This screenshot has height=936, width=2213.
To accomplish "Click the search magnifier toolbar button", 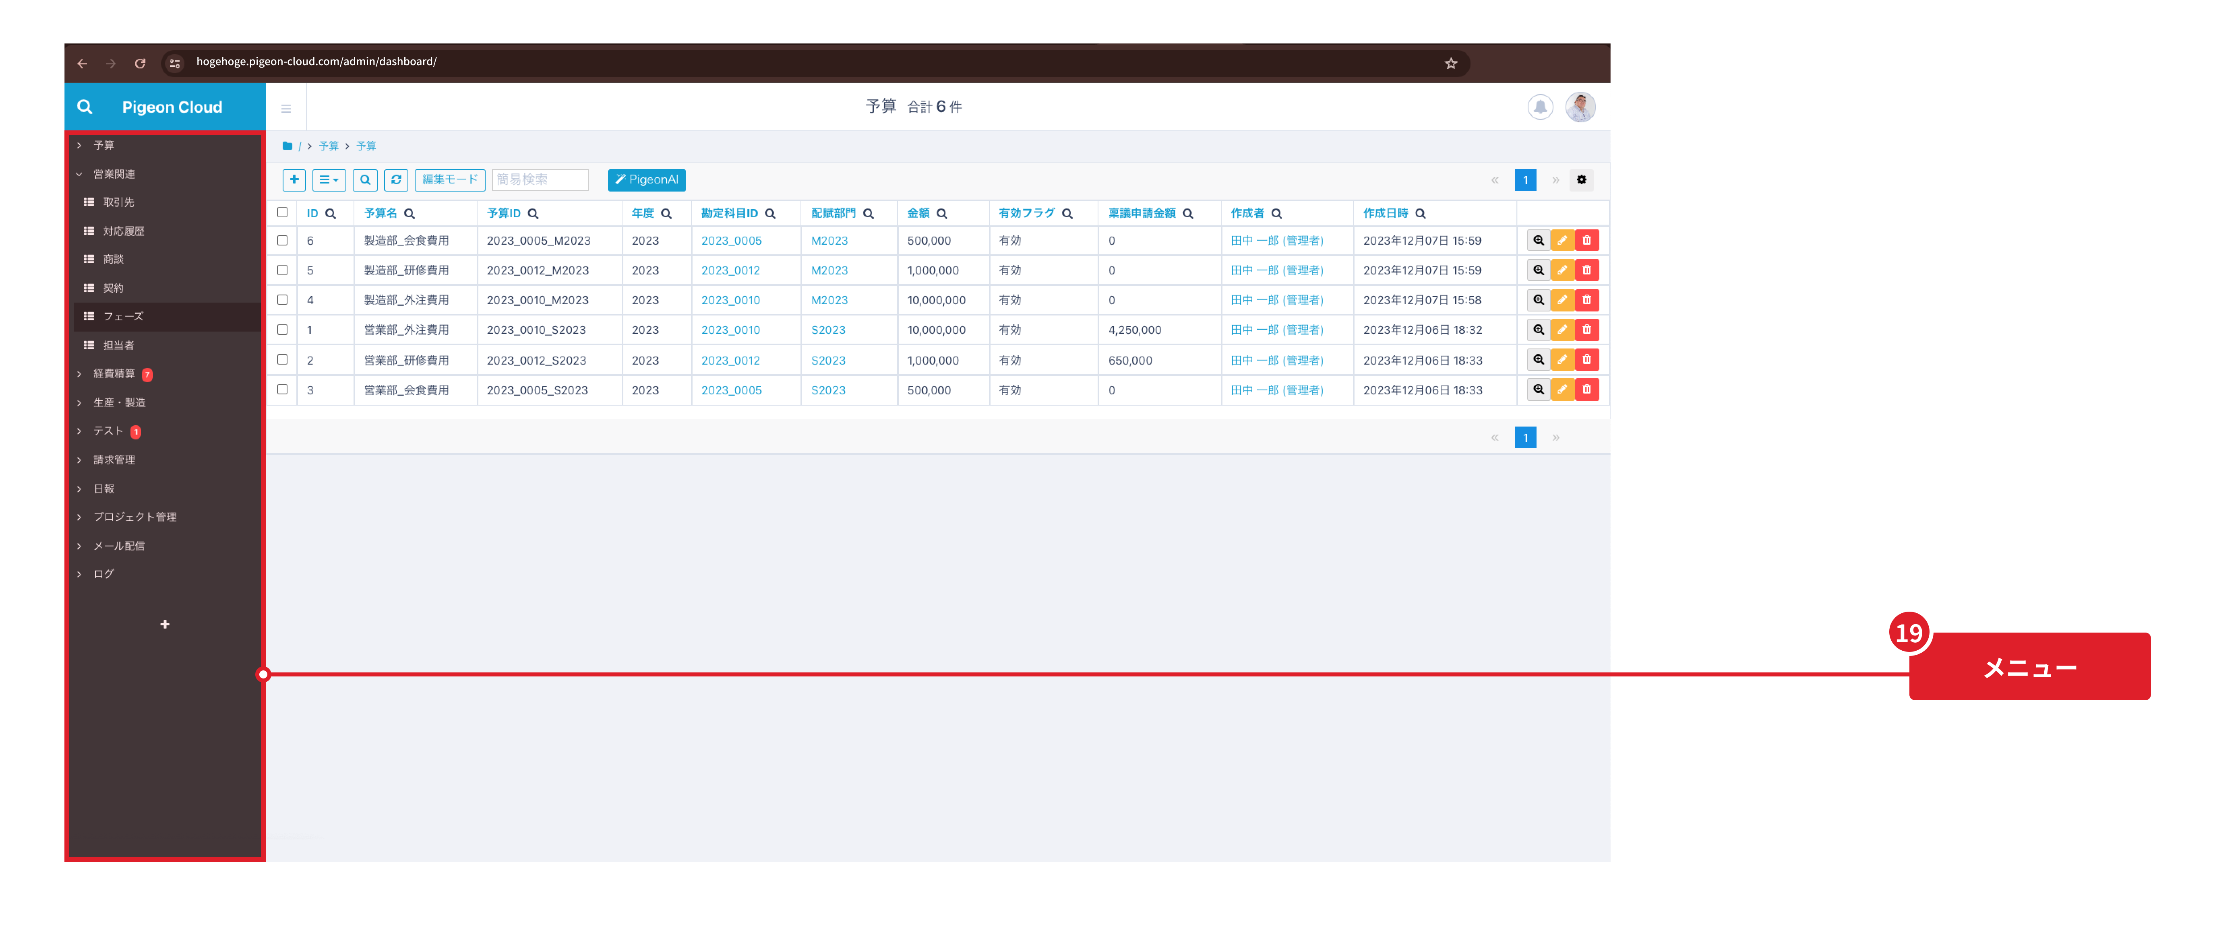I will pyautogui.click(x=365, y=179).
